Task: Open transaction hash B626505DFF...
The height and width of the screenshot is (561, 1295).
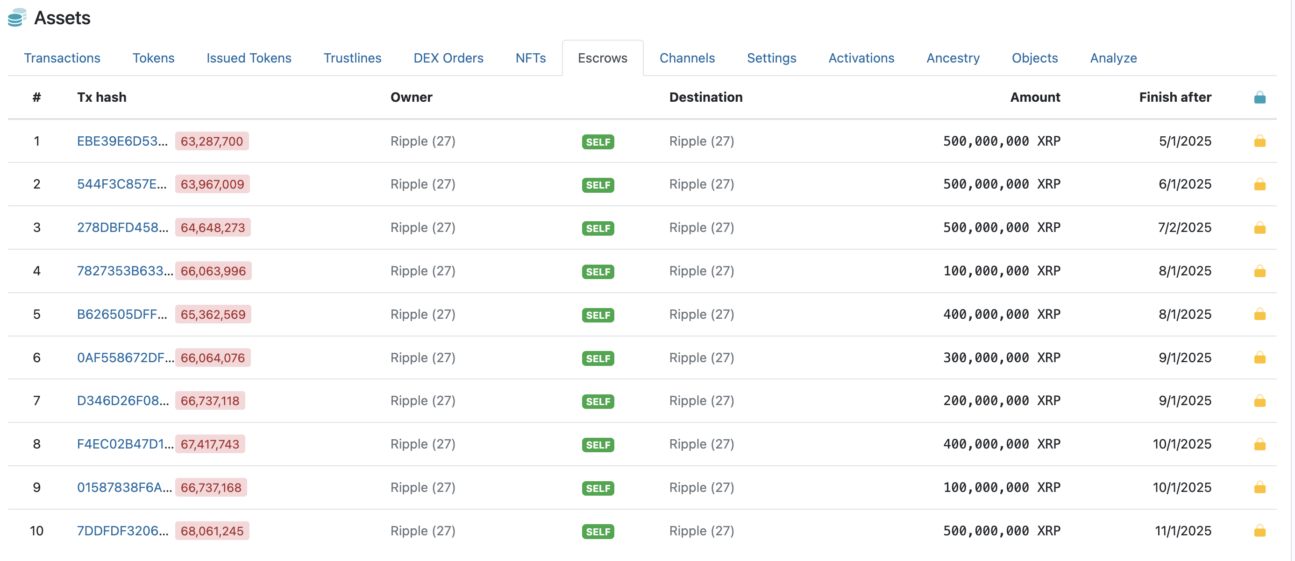Action: pyautogui.click(x=122, y=315)
